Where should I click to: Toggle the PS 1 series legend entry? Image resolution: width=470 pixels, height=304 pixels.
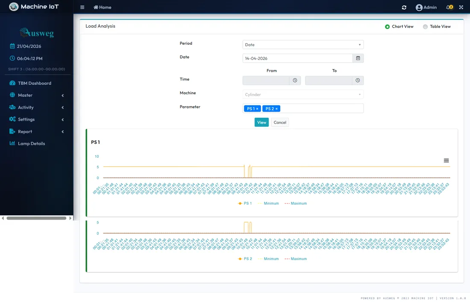(x=244, y=203)
